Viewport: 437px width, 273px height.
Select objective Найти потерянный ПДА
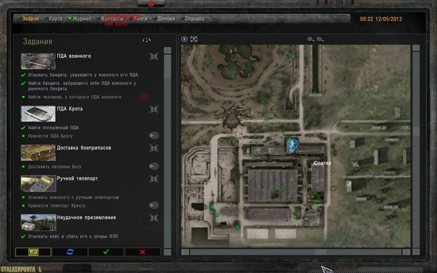pyautogui.click(x=53, y=128)
